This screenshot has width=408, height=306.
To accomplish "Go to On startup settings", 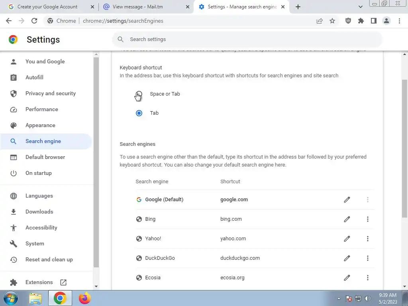I will 39,173.
